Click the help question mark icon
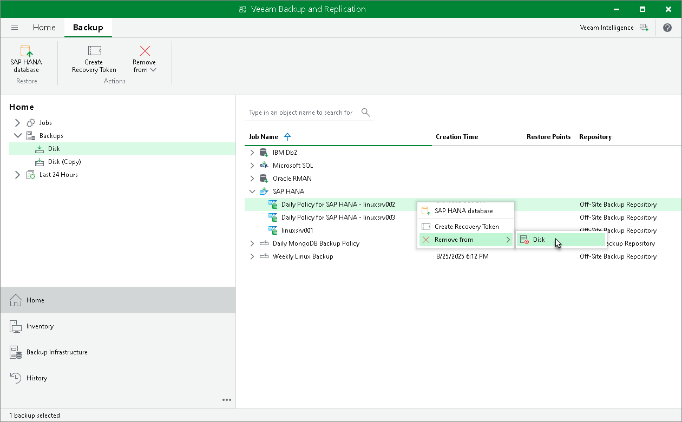 click(667, 28)
